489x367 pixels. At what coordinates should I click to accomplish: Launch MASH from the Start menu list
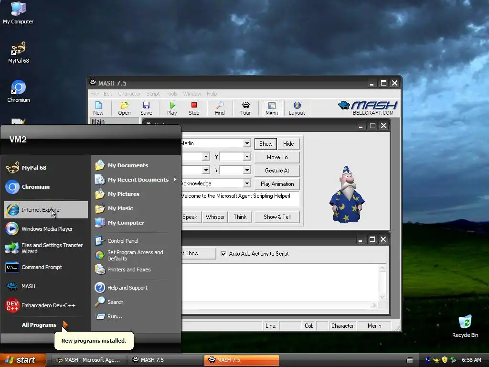coord(46,286)
